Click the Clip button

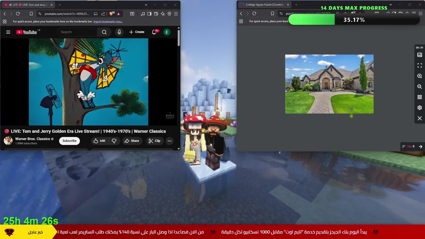click(x=154, y=141)
